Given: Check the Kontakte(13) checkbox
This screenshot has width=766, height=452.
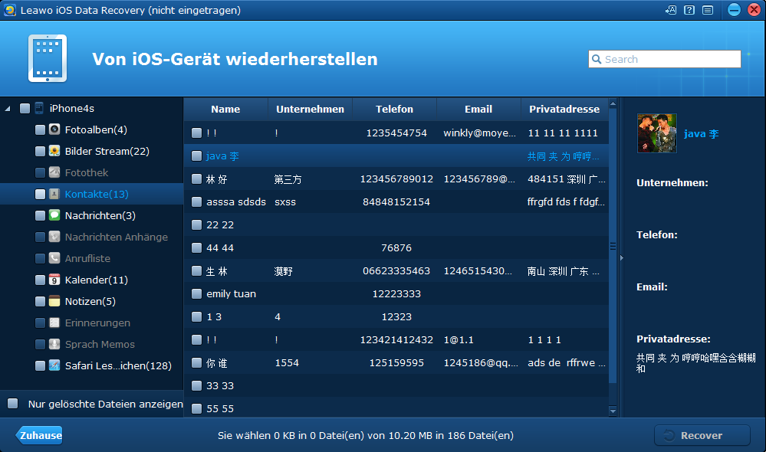Looking at the screenshot, I should click(41, 195).
